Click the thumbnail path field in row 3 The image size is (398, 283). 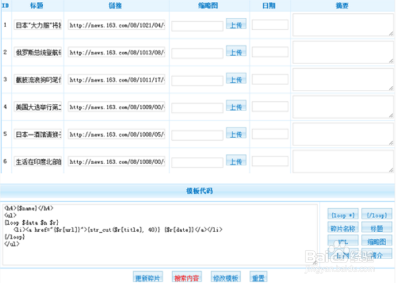(x=197, y=81)
